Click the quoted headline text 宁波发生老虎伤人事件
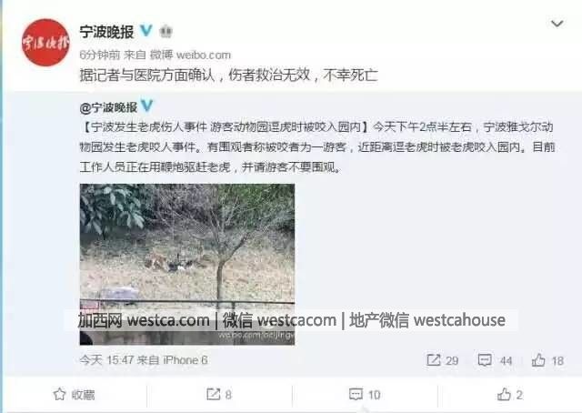Screen dimensions: 582x413 pyautogui.click(x=149, y=127)
